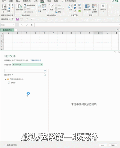Open Queries & Connections (查询和连接)
Image resolution: width=120 pixels, height=148 pixels.
(x=29, y=5)
